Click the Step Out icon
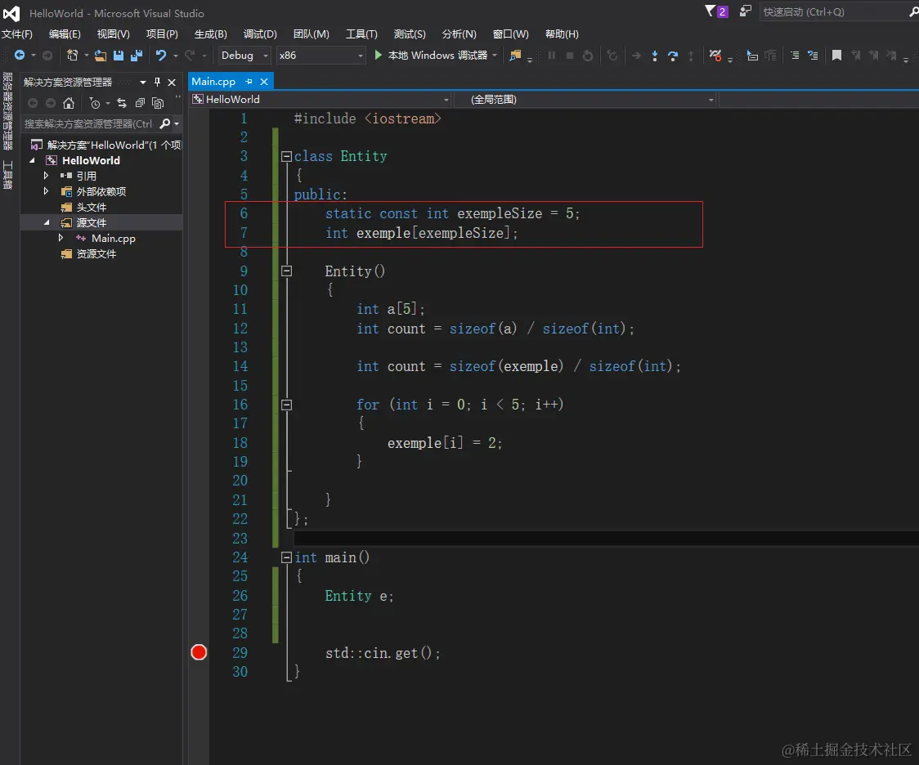This screenshot has height=765, width=919. (x=691, y=55)
